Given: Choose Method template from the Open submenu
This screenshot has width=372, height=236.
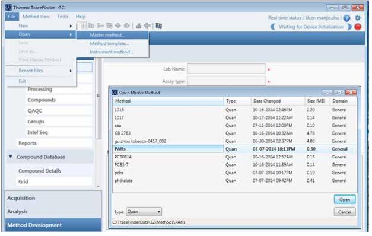Looking at the screenshot, I should (x=109, y=43).
